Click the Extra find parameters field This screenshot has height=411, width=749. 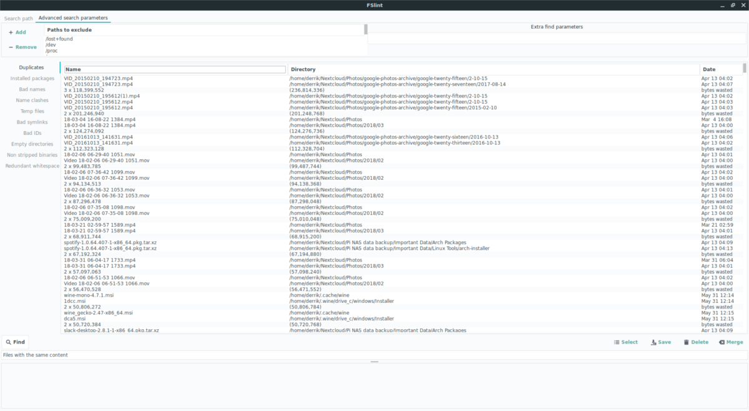[556, 38]
